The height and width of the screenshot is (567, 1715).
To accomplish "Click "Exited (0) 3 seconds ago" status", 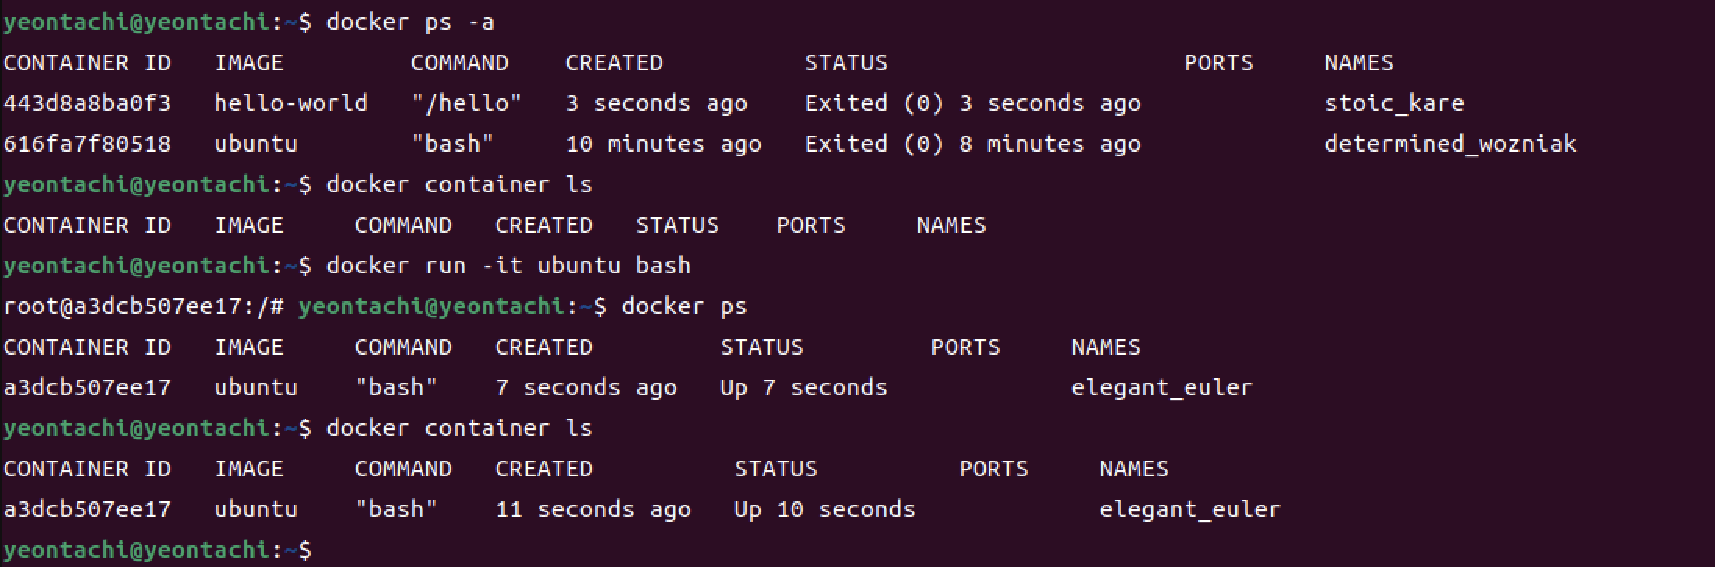I will pyautogui.click(x=972, y=103).
